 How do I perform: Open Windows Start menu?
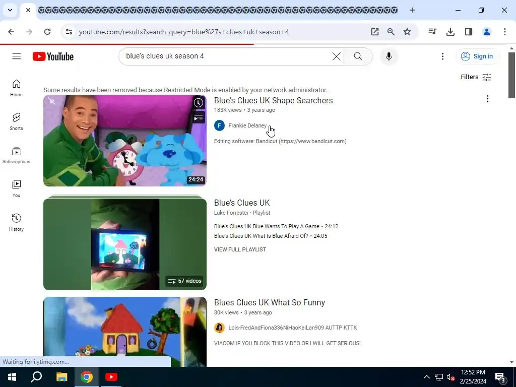click(x=12, y=377)
